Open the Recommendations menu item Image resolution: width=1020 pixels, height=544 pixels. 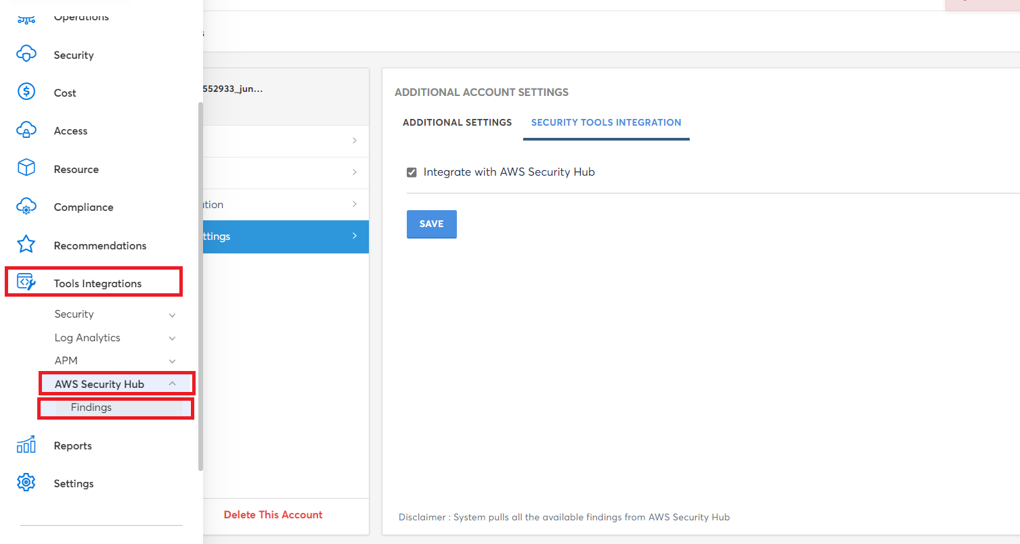pyautogui.click(x=100, y=245)
